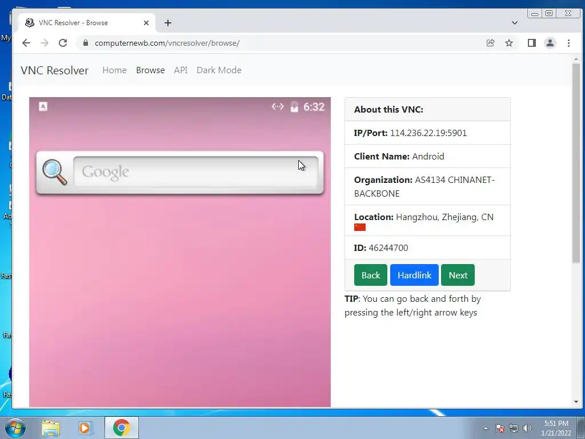Click the 6:32 clock in preview
Viewport: 585px width, 439px height.
(x=314, y=107)
